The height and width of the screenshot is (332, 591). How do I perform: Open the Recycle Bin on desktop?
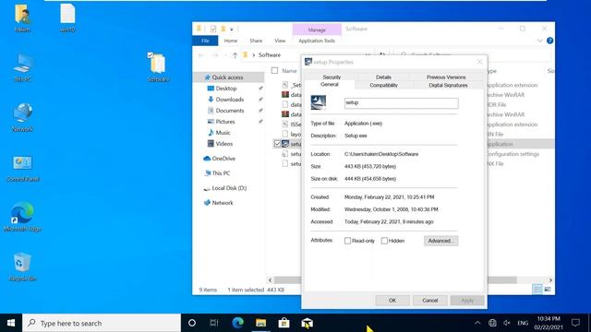click(22, 267)
